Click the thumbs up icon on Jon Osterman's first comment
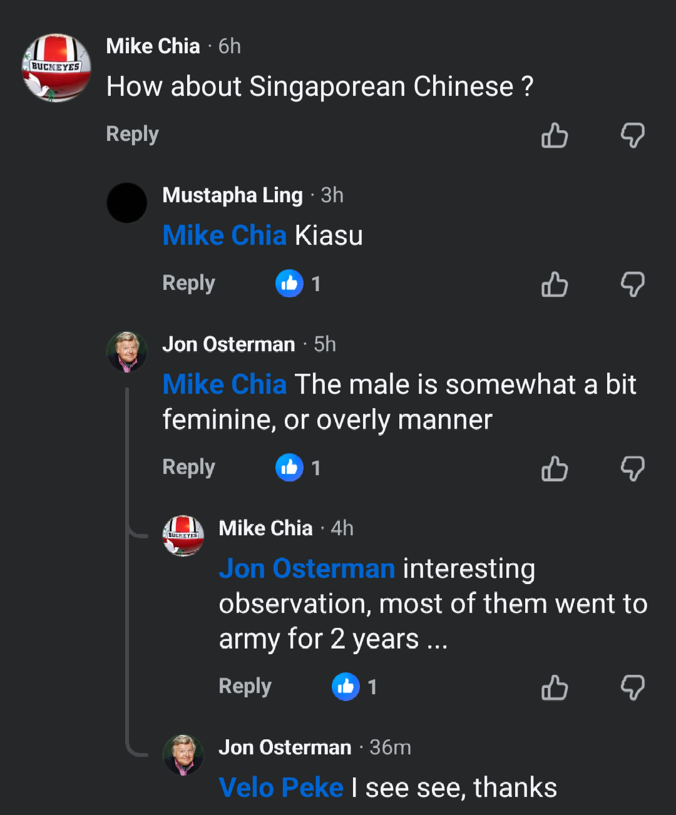Viewport: 676px width, 815px height. [555, 468]
